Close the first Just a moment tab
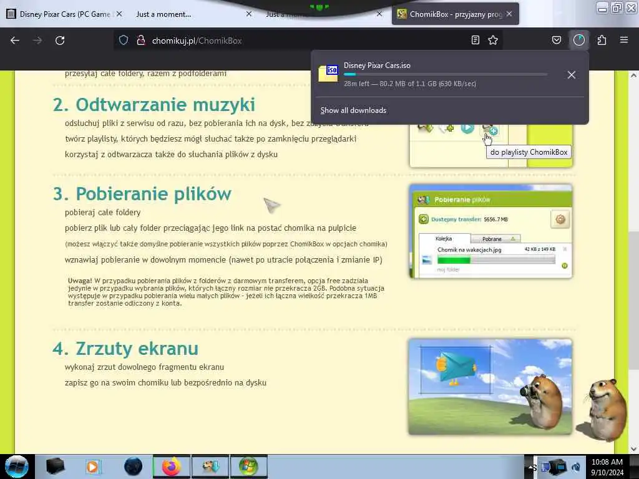 click(249, 14)
